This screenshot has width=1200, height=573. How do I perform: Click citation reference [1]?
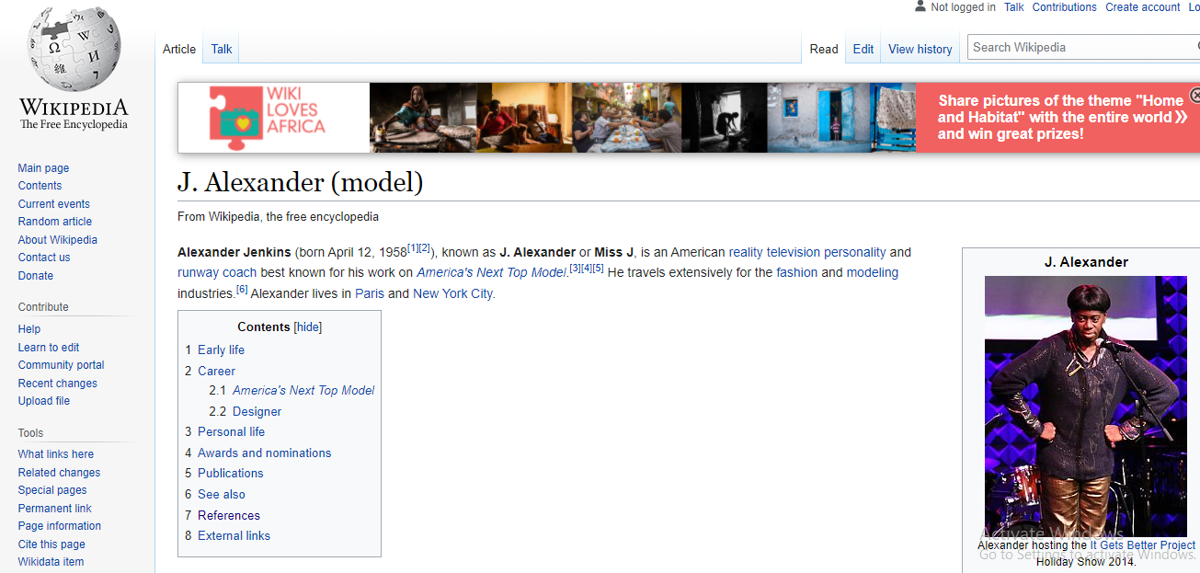(413, 248)
